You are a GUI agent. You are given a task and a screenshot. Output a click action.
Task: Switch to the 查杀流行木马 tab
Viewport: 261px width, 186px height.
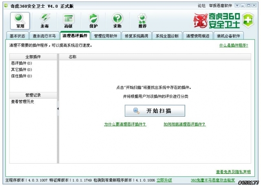click(44, 36)
